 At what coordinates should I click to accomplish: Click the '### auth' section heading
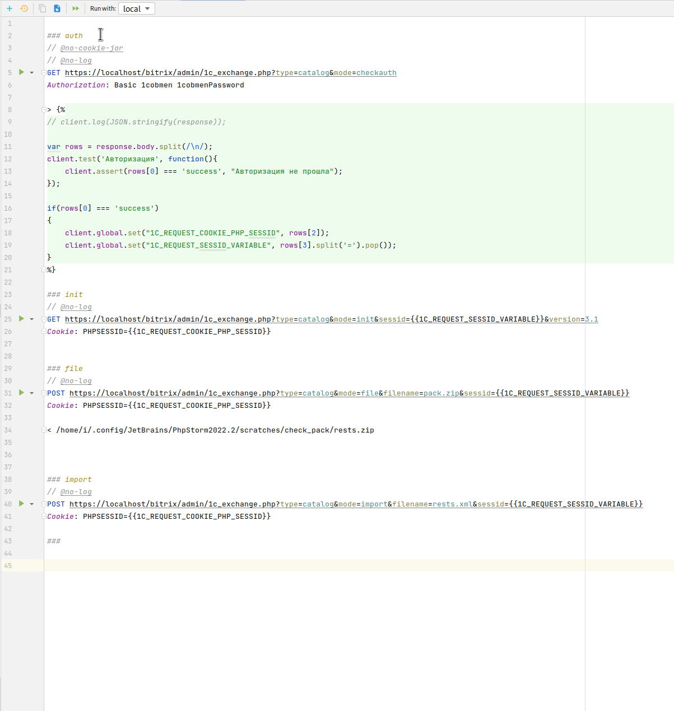click(x=65, y=36)
